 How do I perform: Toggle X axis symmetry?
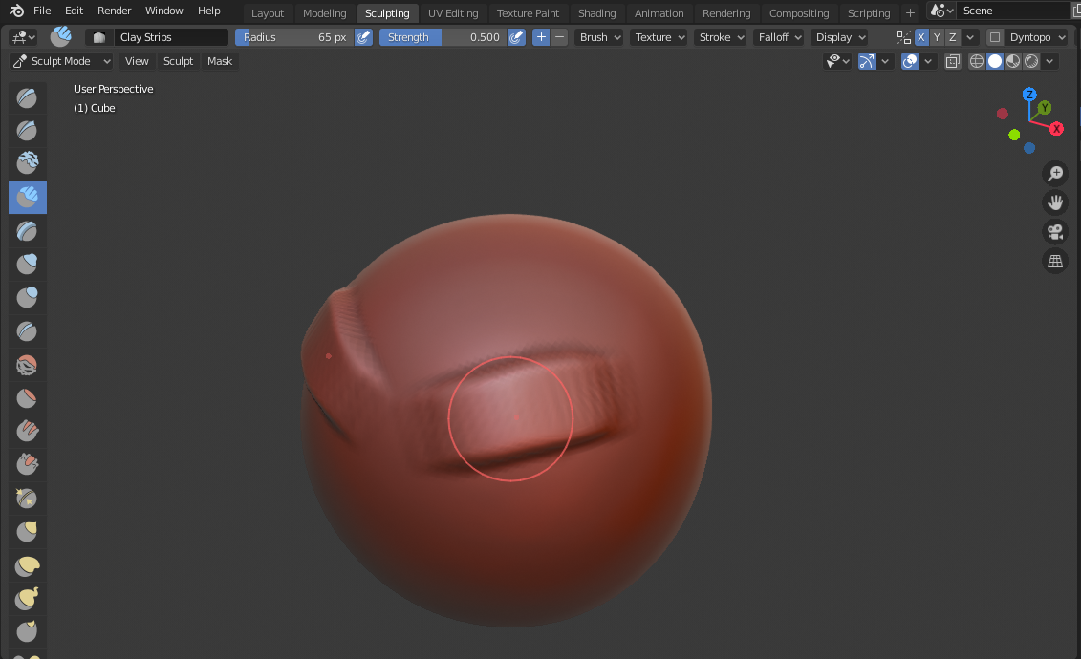(921, 37)
